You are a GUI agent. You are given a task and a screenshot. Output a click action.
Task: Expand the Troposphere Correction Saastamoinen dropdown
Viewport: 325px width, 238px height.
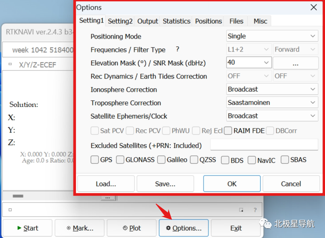(272, 102)
